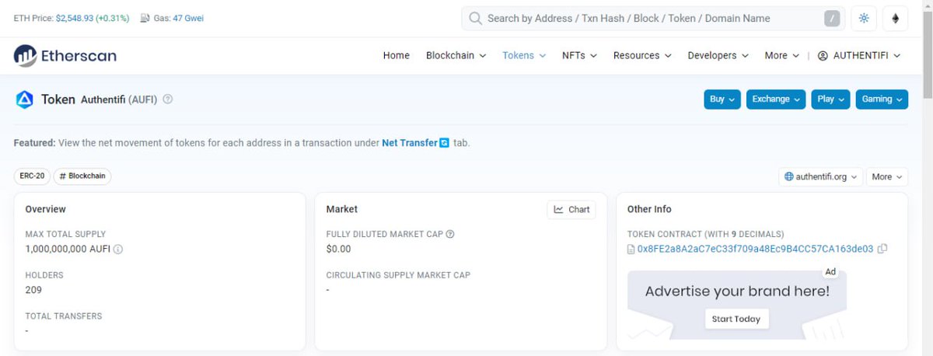Expand the Play dropdown
This screenshot has width=933, height=356.
[x=831, y=99]
